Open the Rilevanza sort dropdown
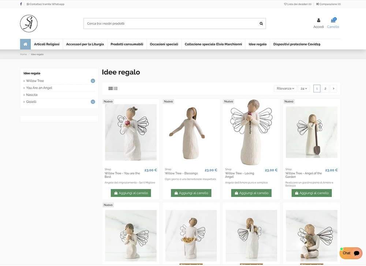This screenshot has width=366, height=266. (x=285, y=88)
